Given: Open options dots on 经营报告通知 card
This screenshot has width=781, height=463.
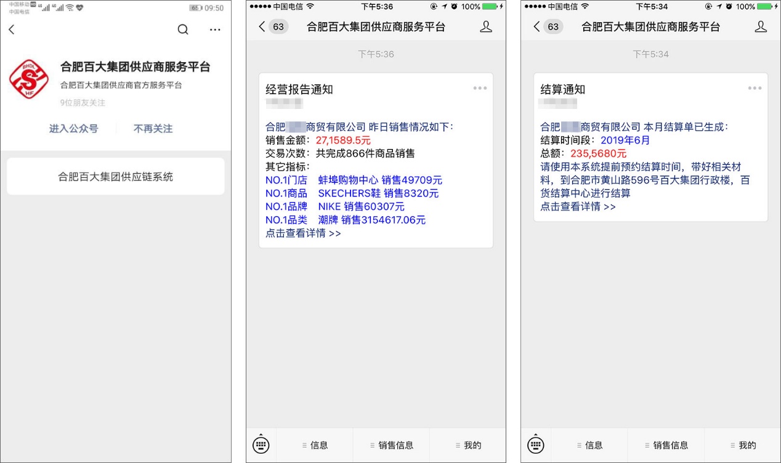Looking at the screenshot, I should click(x=480, y=88).
